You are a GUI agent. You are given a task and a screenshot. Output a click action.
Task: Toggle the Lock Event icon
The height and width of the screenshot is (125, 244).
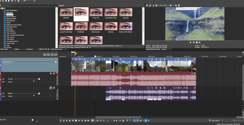pyautogui.click(x=123, y=120)
